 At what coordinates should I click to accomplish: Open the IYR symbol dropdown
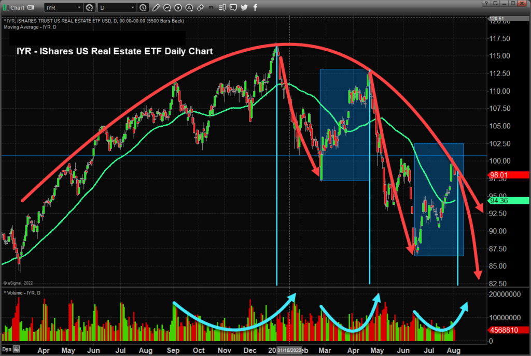pos(64,7)
